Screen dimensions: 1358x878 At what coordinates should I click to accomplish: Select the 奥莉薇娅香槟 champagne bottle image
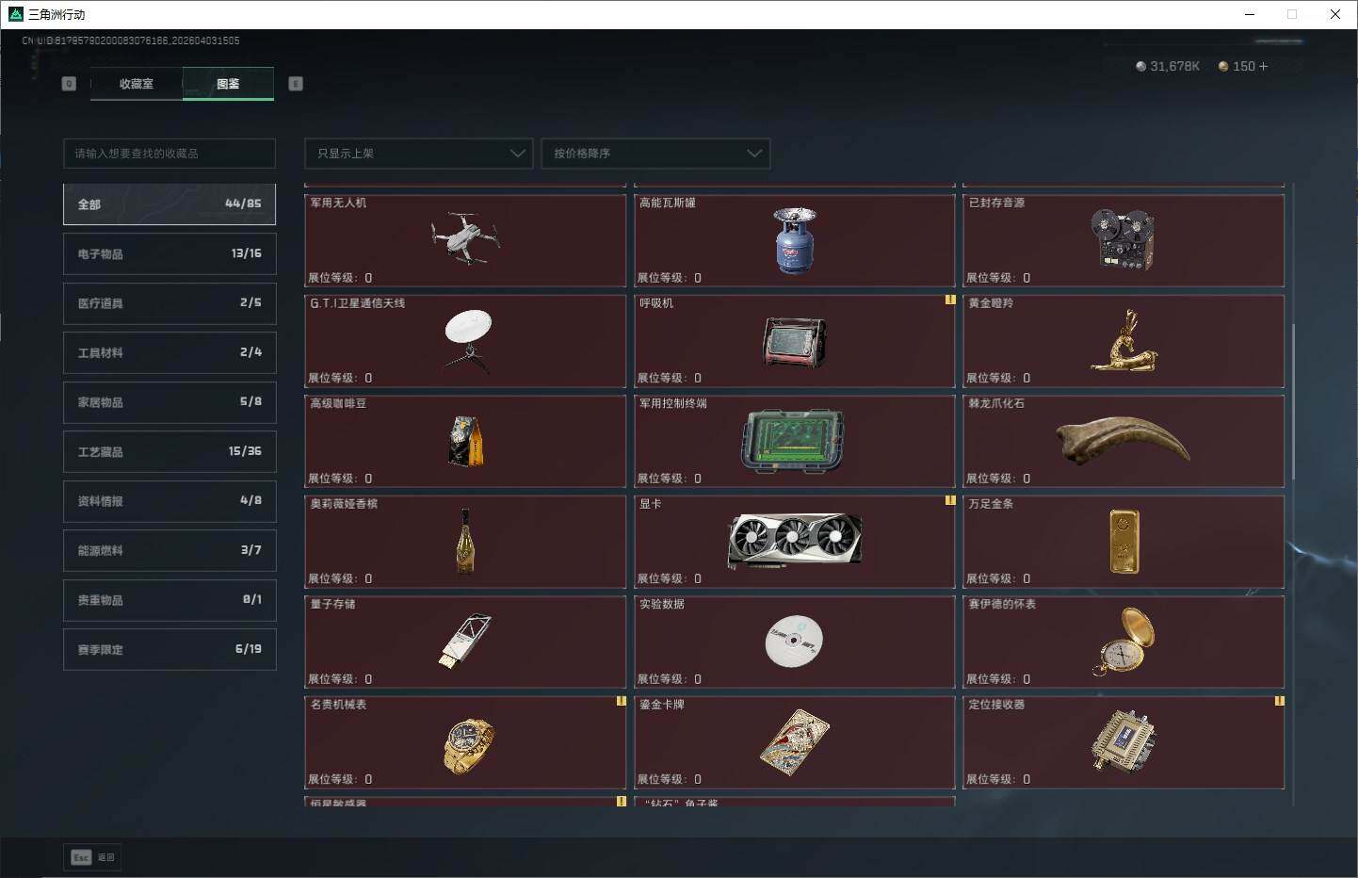pos(464,541)
